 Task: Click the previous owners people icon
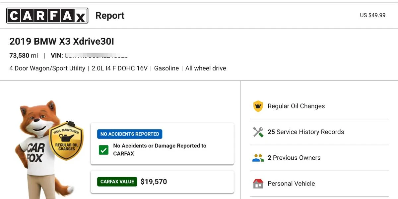coord(258,158)
